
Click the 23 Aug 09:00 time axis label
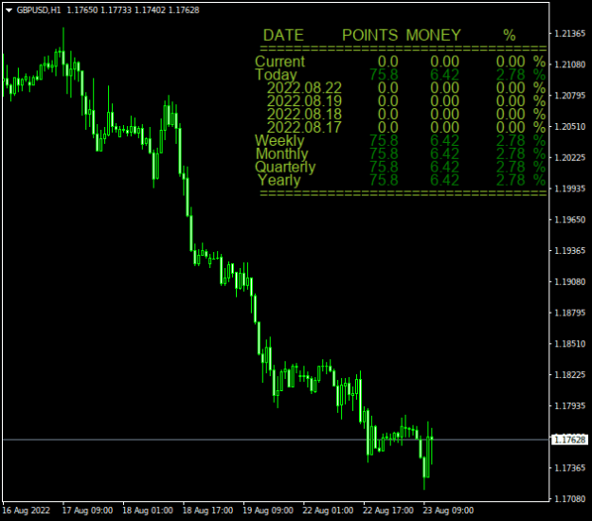click(x=448, y=511)
